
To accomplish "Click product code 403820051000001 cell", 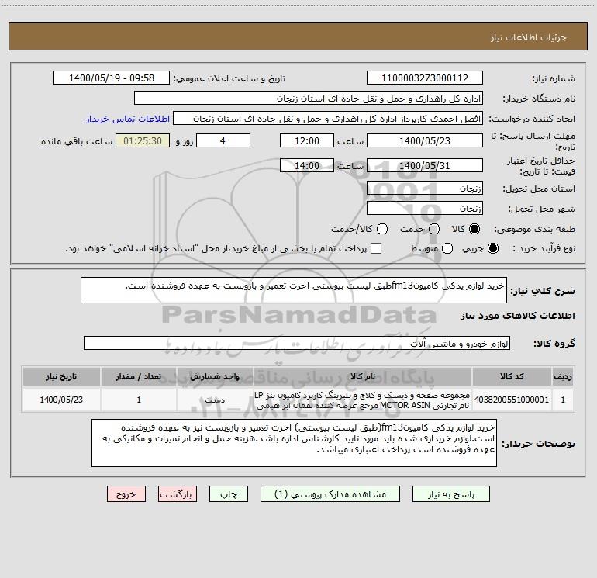I will pyautogui.click(x=512, y=400).
